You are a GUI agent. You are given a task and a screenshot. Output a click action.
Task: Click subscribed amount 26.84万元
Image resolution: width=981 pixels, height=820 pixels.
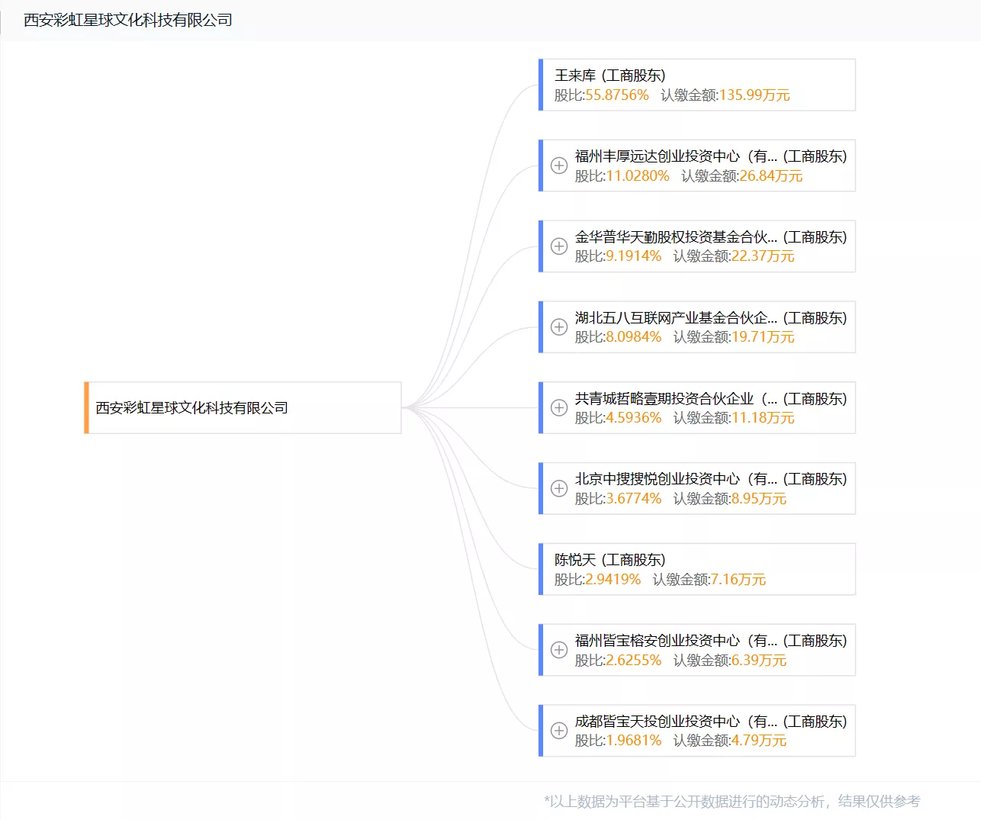pyautogui.click(x=771, y=176)
